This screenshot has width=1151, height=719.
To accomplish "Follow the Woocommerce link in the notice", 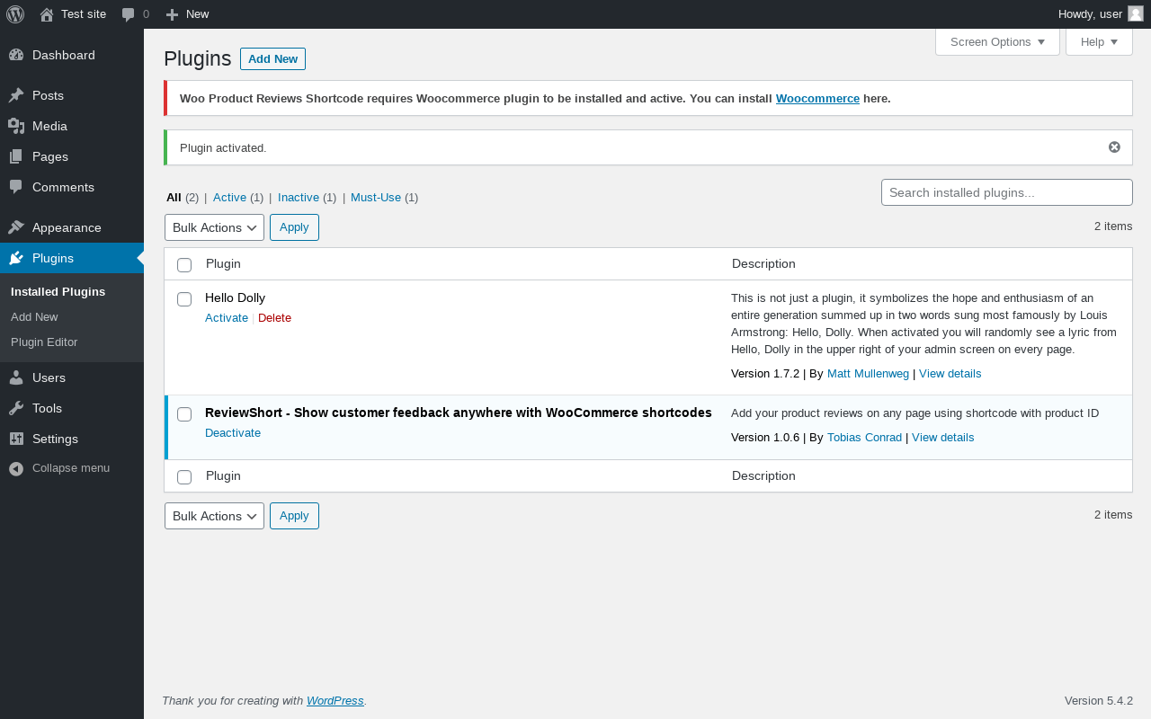I will point(817,98).
